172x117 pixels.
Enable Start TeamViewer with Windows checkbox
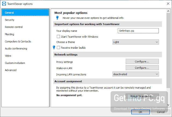click(x=58, y=36)
